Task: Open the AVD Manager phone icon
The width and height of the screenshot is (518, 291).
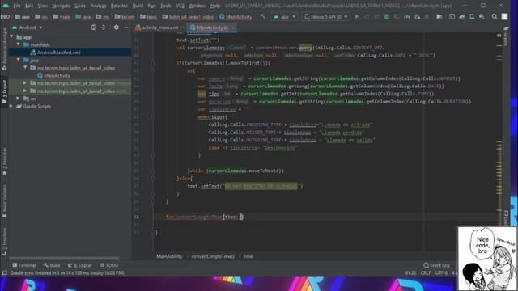Action: click(472, 16)
